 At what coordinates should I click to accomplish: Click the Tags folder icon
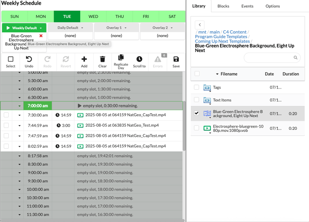coord(207,88)
